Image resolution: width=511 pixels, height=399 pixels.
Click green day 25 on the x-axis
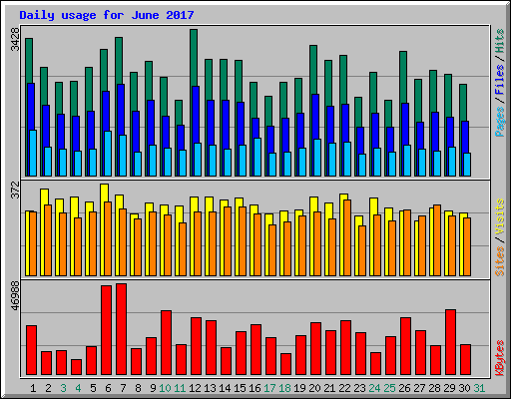coord(389,388)
